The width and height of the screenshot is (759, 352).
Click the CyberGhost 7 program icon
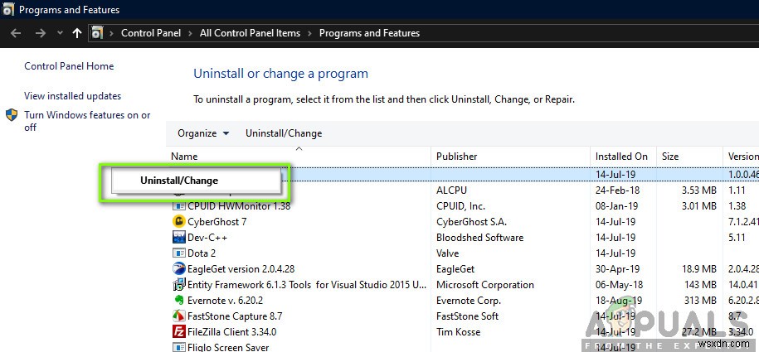[178, 222]
